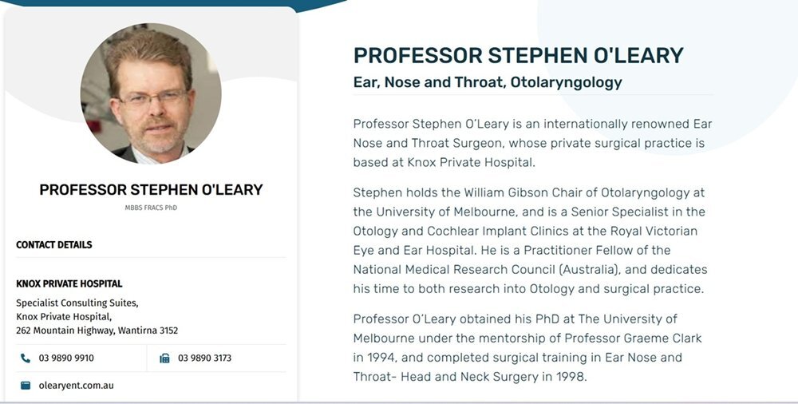This screenshot has width=798, height=404.
Task: Click the "Ear, Nose and Throat, Otolaryngology" subtitle
Action: click(487, 82)
